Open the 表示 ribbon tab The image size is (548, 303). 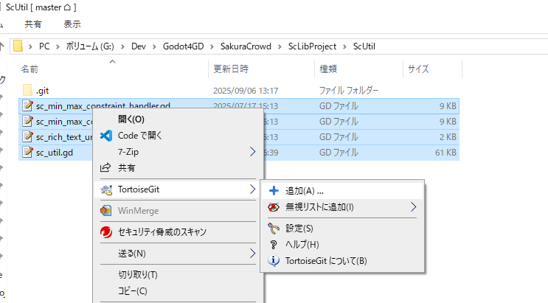72,24
